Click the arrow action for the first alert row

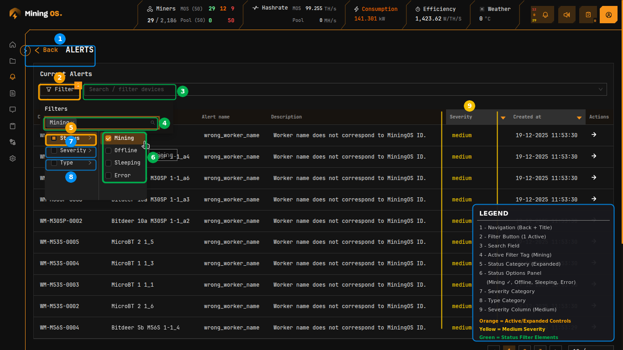point(594,135)
